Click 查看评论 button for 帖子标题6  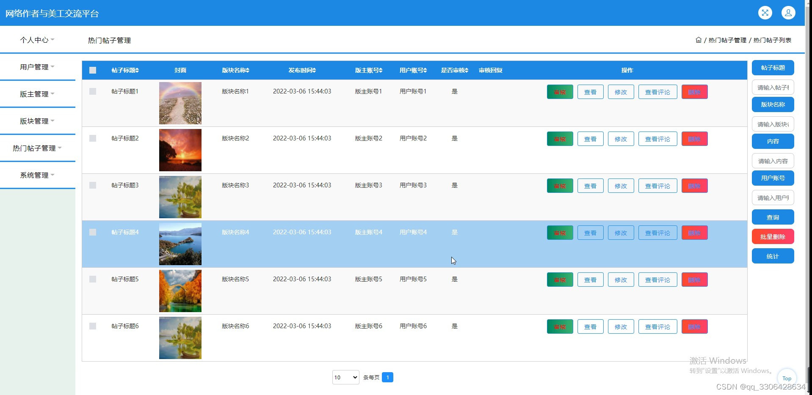(657, 326)
